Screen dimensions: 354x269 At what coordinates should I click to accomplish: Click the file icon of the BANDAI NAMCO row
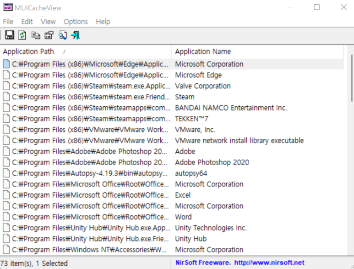tap(6, 108)
